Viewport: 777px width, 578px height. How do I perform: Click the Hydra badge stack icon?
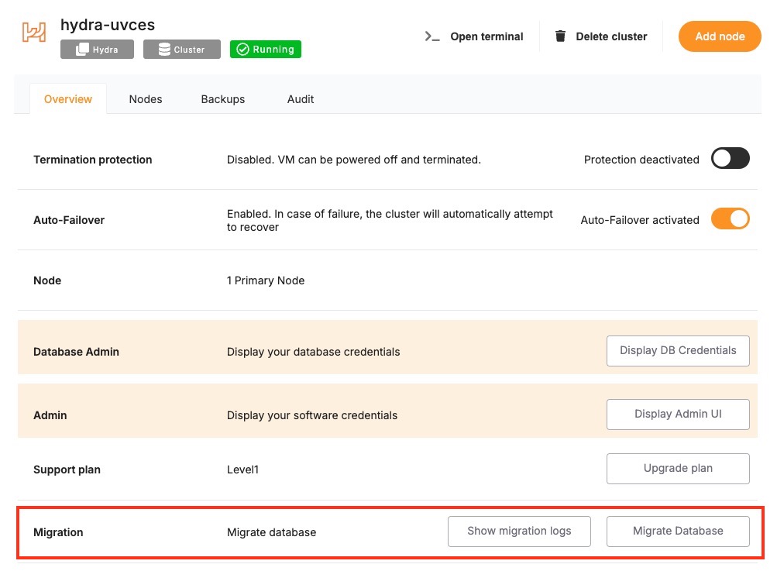pyautogui.click(x=81, y=50)
